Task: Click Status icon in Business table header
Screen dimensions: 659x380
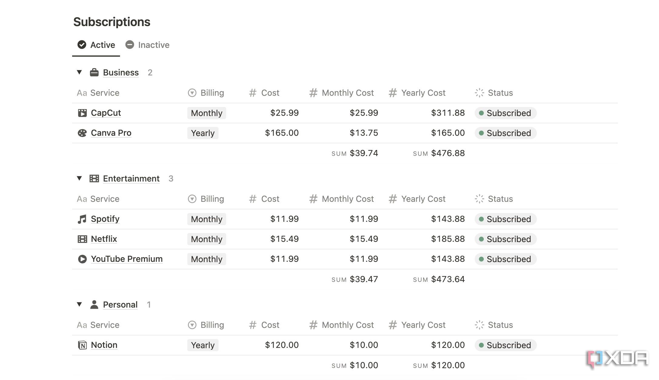Action: click(x=480, y=93)
